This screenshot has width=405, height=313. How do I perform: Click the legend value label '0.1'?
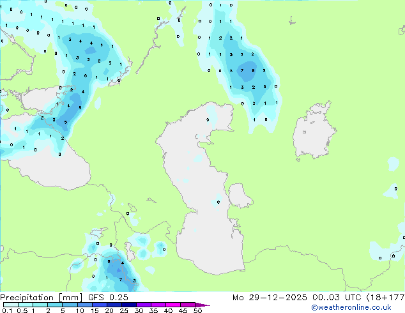point(7,310)
